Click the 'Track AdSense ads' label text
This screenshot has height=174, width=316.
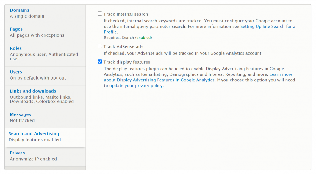click(x=123, y=47)
